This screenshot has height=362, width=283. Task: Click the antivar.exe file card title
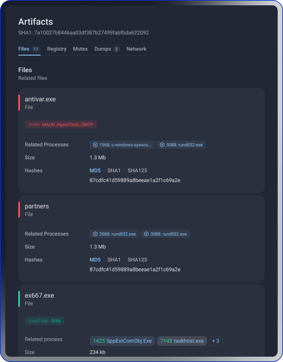click(x=40, y=99)
